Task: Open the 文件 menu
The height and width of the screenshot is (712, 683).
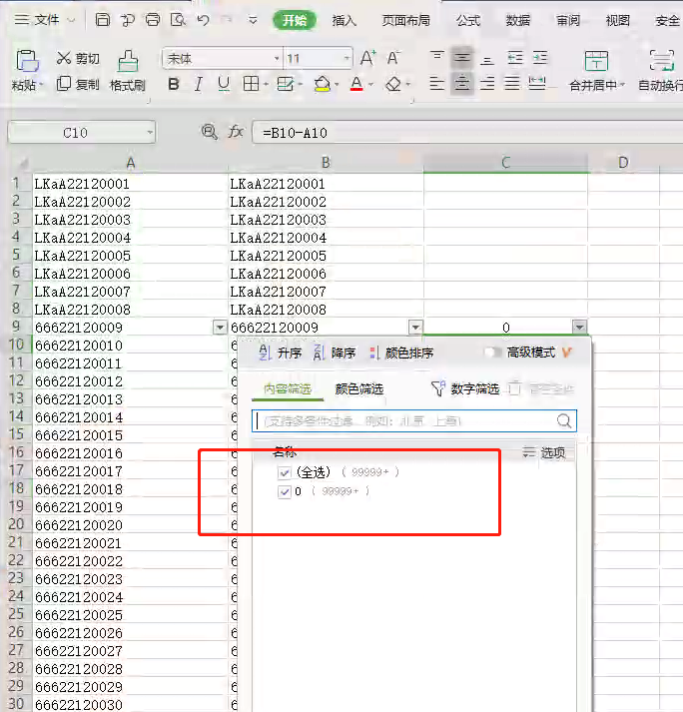Action: 45,20
